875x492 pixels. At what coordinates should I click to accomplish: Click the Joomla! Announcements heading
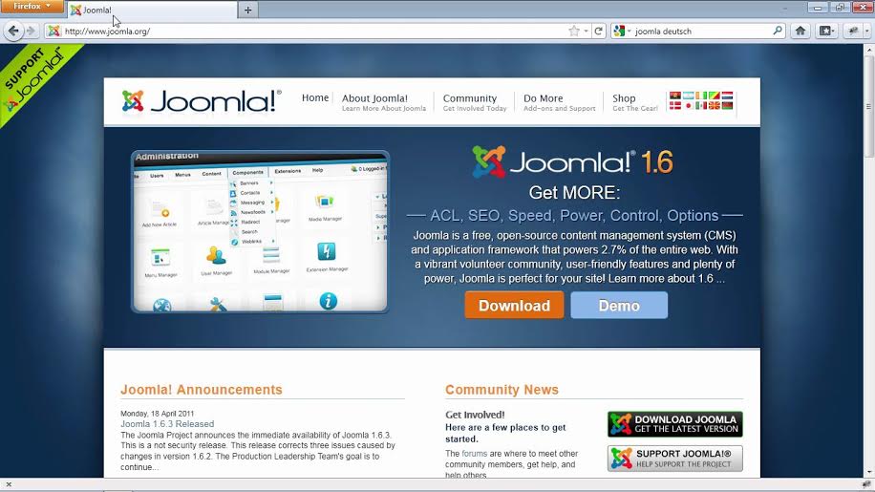point(202,390)
